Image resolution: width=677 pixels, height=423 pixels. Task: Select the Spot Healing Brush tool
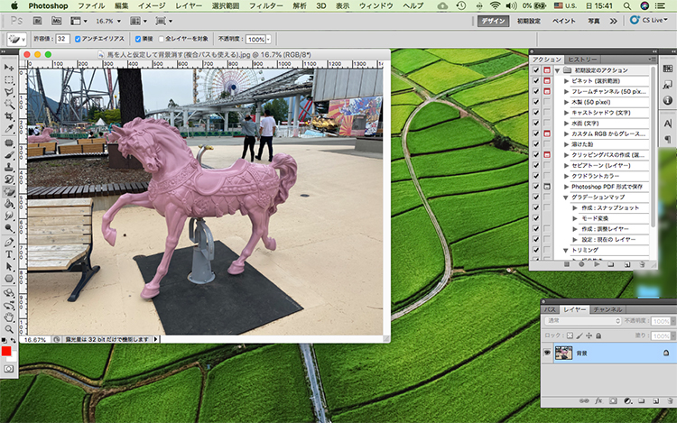pyautogui.click(x=9, y=143)
